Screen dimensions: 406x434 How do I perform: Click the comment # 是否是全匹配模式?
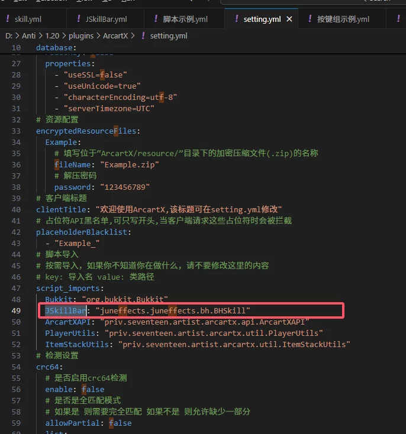(83, 400)
